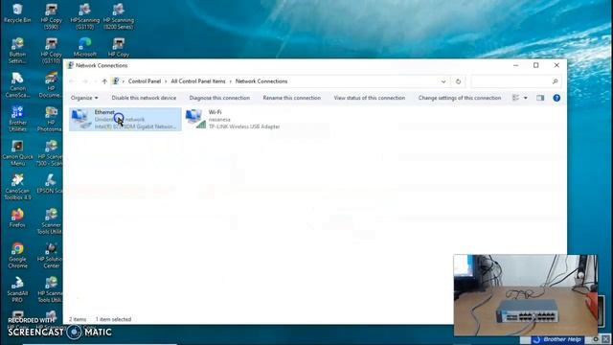Viewport: 613px width, 345px height.
Task: Go up one level with up arrow
Action: coord(104,81)
